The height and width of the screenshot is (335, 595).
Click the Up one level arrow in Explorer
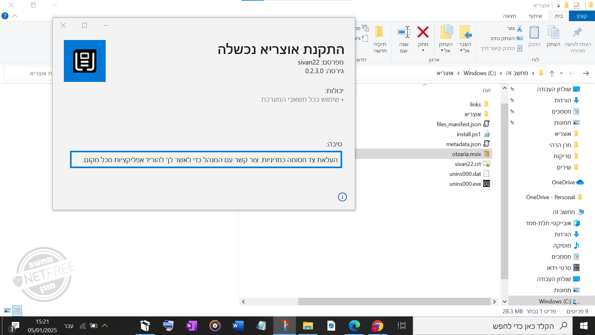click(552, 74)
